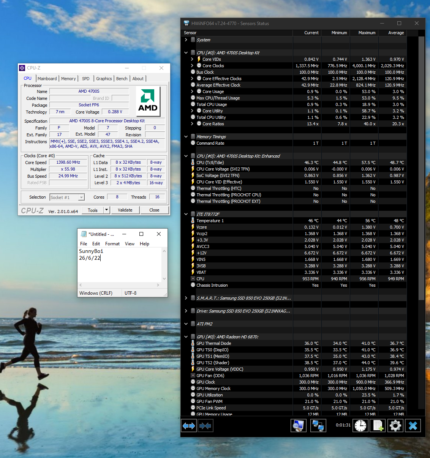Open the Socket #1 selection dropdown

click(81, 197)
